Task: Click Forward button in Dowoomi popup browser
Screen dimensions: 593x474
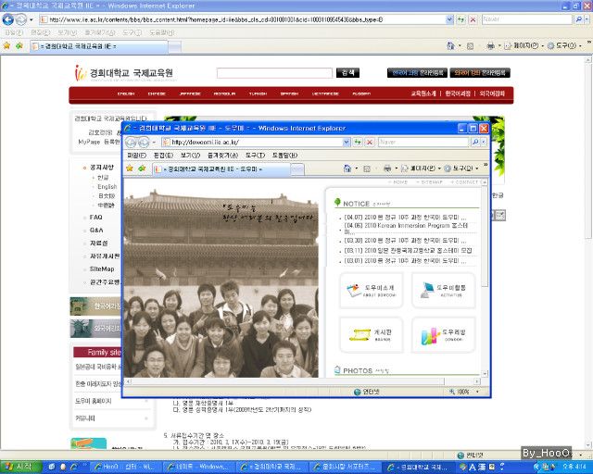Action: (x=144, y=143)
